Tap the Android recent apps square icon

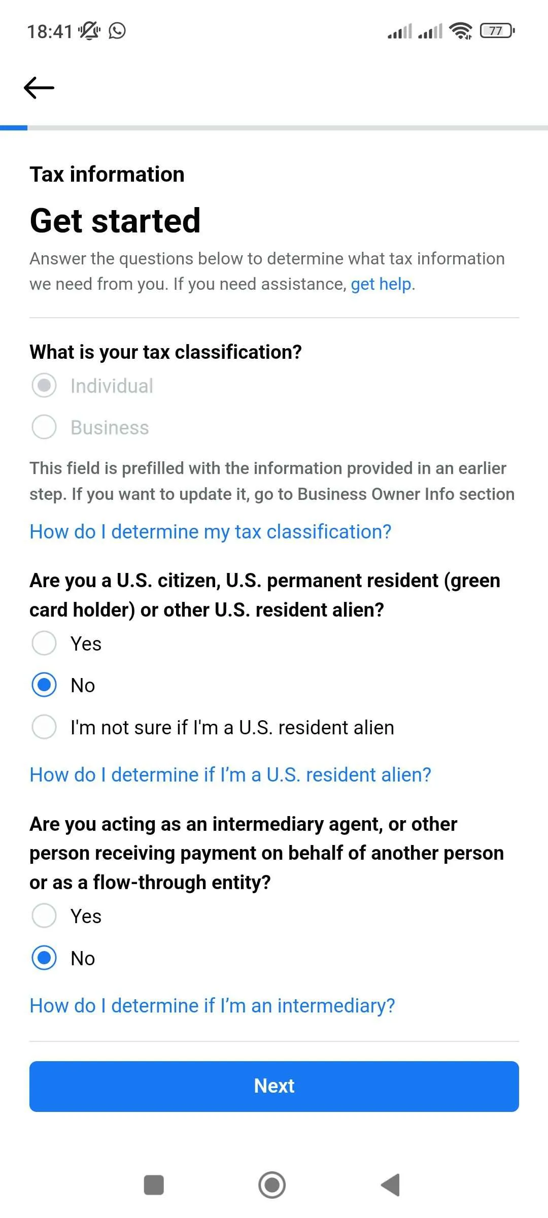tap(154, 1185)
